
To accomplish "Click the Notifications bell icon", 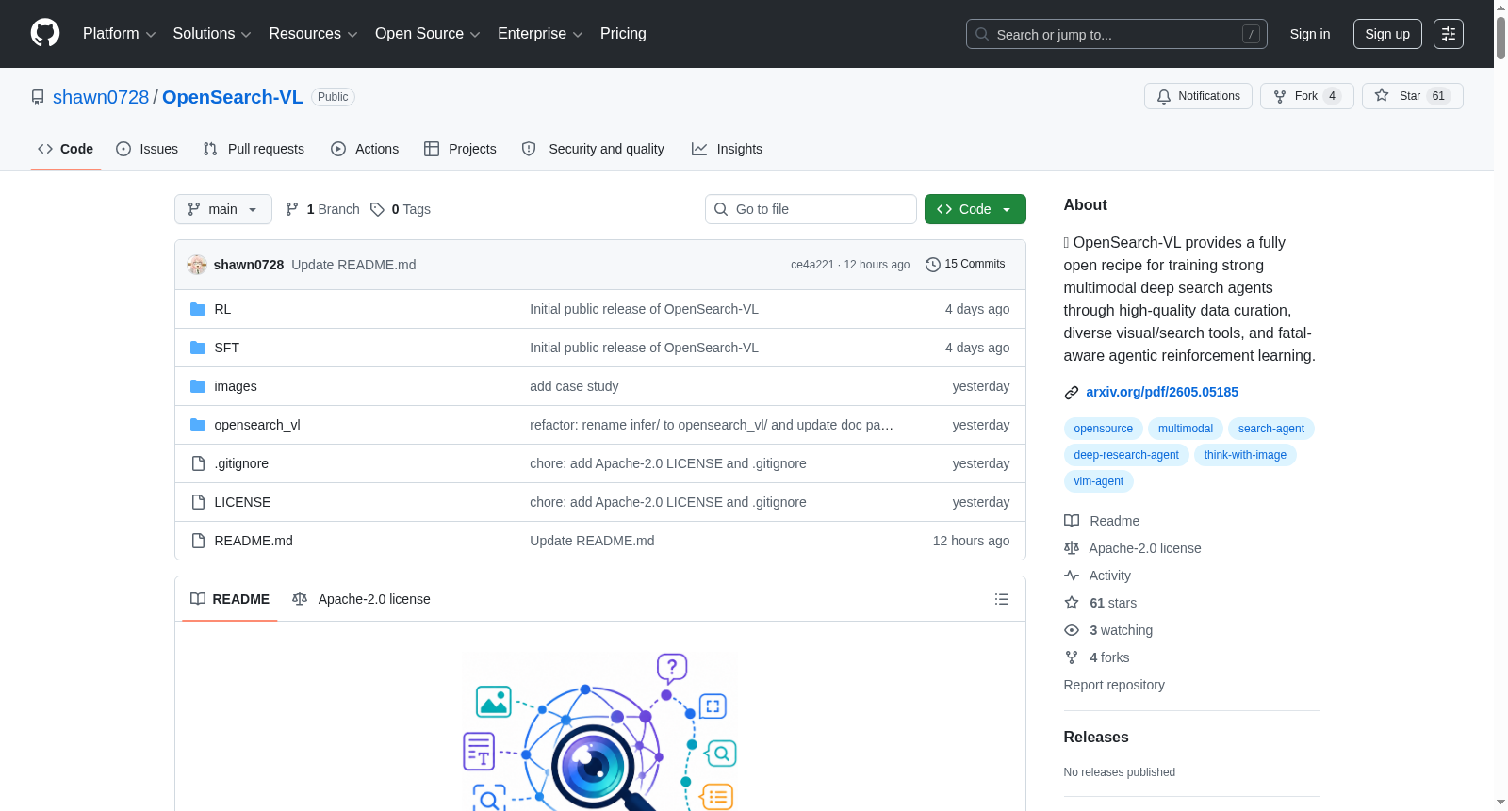I will click(x=1164, y=96).
